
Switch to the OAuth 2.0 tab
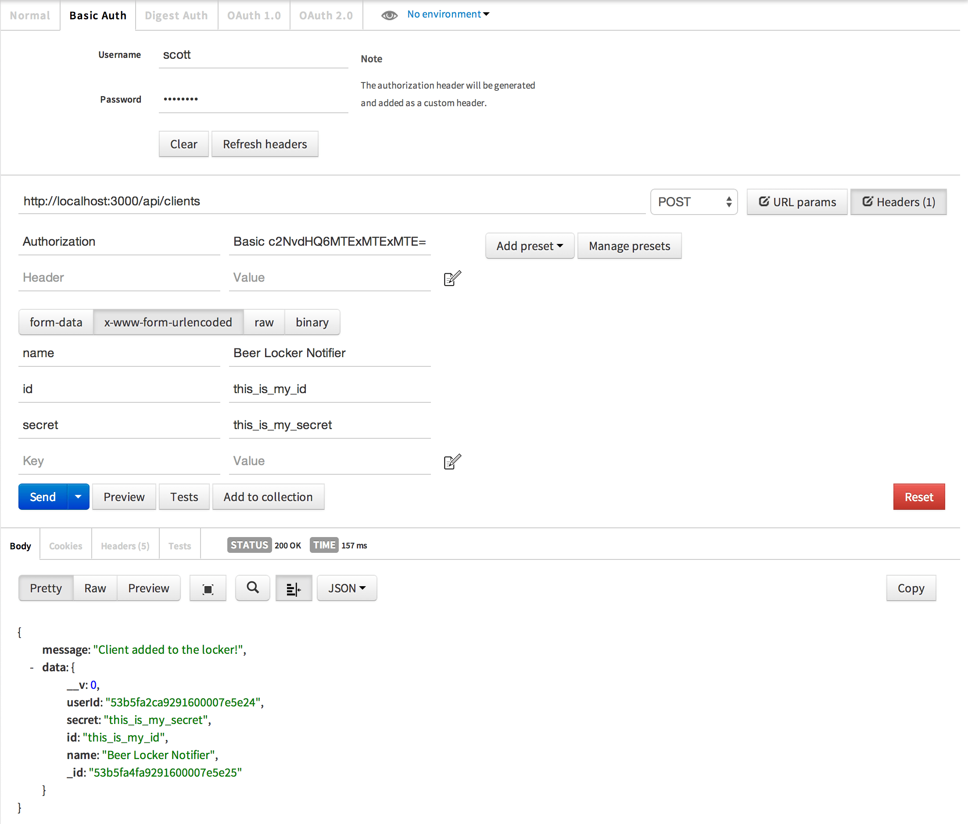[x=326, y=15]
